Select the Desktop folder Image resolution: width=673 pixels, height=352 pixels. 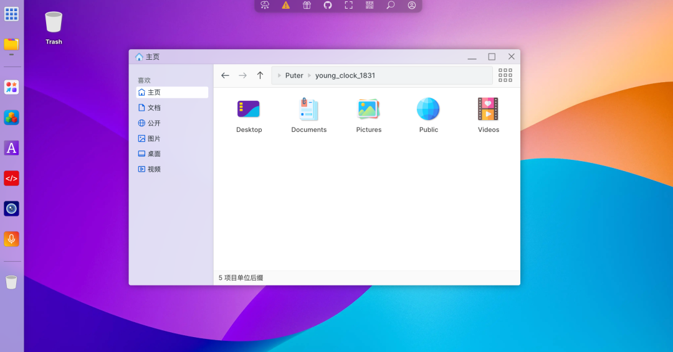[249, 115]
